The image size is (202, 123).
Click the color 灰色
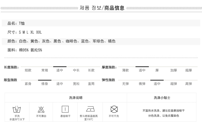coord(46,41)
